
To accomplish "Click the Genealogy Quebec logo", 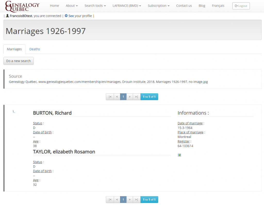I will pos(22,6).
